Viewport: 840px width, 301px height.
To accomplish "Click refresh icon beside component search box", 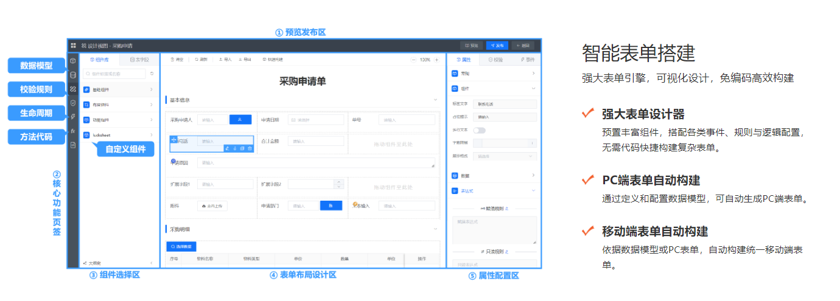I will 152,74.
